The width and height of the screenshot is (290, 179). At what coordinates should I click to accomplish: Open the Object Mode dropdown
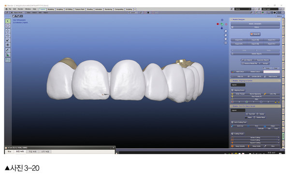pyautogui.click(x=18, y=13)
